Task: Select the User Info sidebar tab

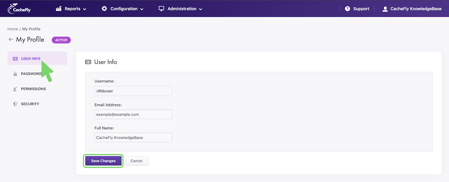Action: 31,59
